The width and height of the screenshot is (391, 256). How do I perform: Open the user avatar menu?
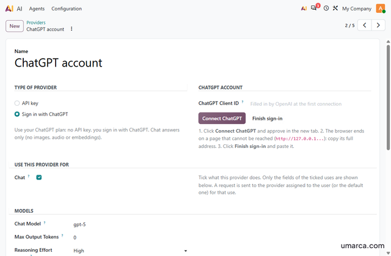point(381,9)
